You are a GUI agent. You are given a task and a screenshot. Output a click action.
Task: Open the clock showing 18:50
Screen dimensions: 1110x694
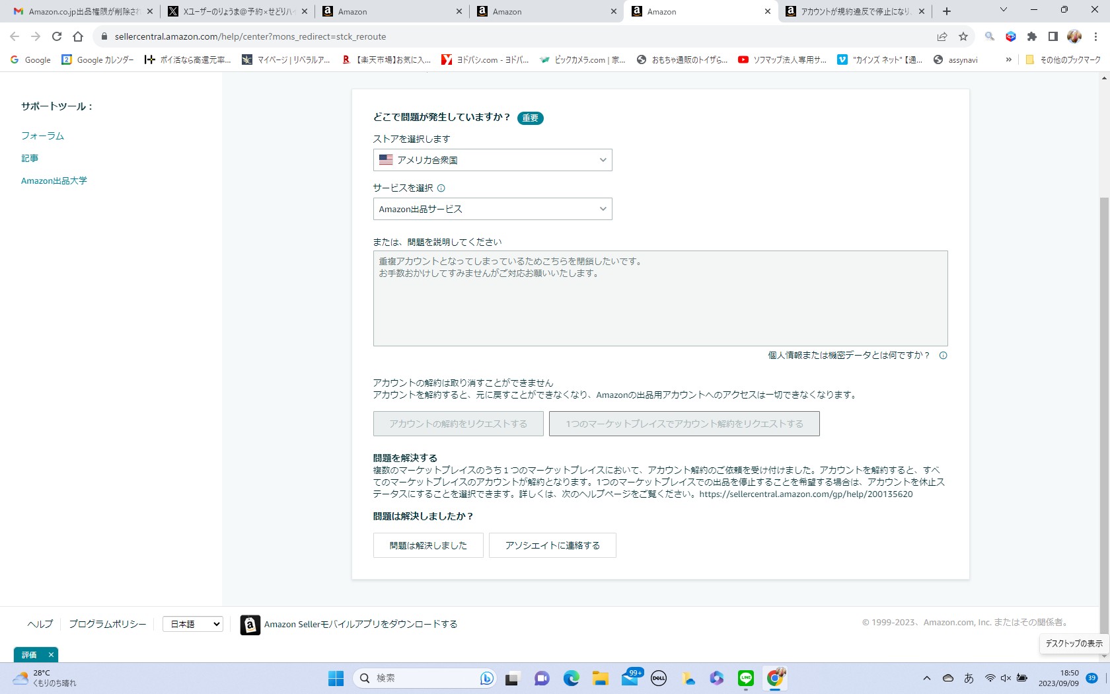1058,678
